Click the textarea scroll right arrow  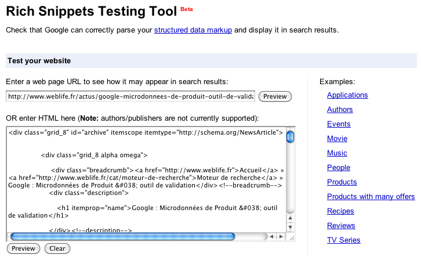[281, 237]
